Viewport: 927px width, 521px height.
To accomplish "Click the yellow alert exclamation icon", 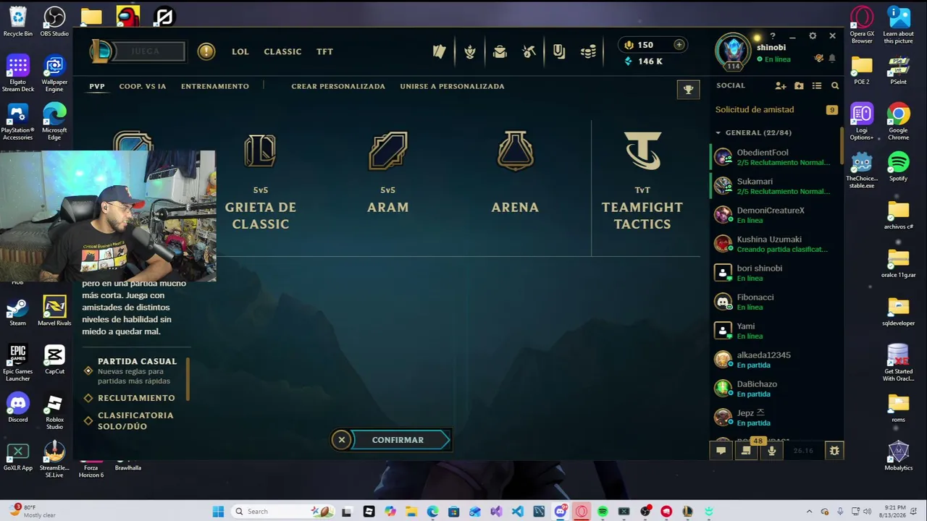I will (206, 51).
